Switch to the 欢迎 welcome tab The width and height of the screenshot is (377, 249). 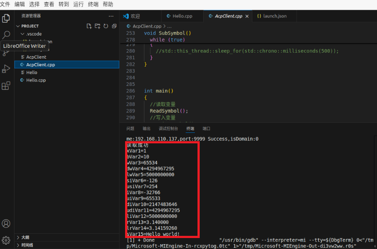pos(140,16)
